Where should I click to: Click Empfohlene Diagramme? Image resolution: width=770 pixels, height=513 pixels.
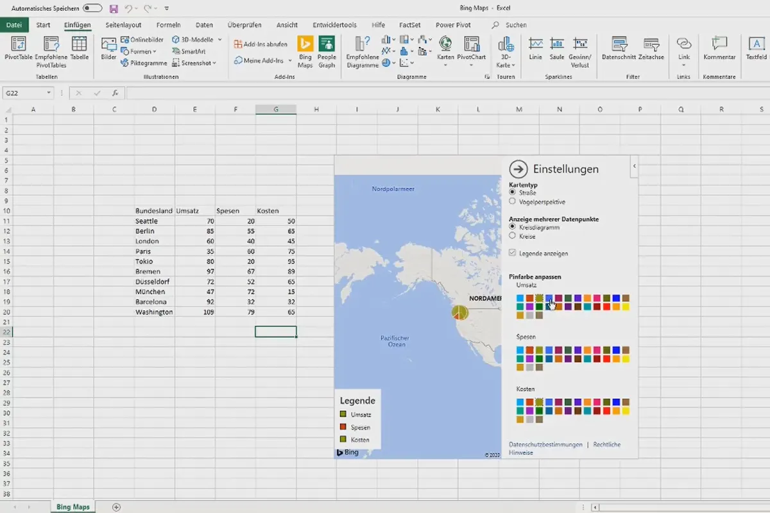[363, 53]
